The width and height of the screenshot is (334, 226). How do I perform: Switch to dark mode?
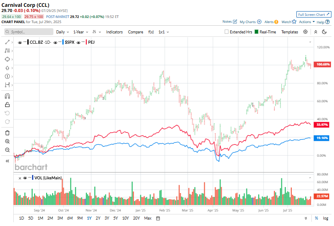point(324,32)
